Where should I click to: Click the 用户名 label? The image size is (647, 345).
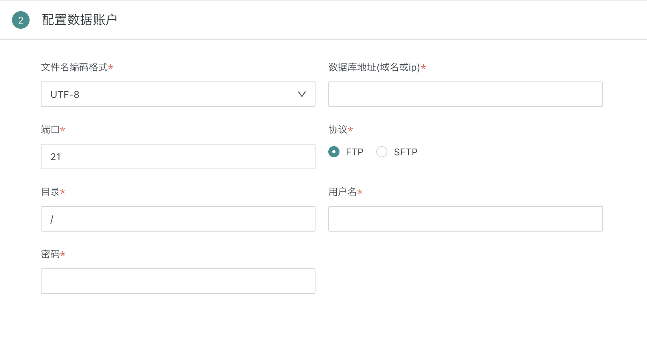pos(342,192)
